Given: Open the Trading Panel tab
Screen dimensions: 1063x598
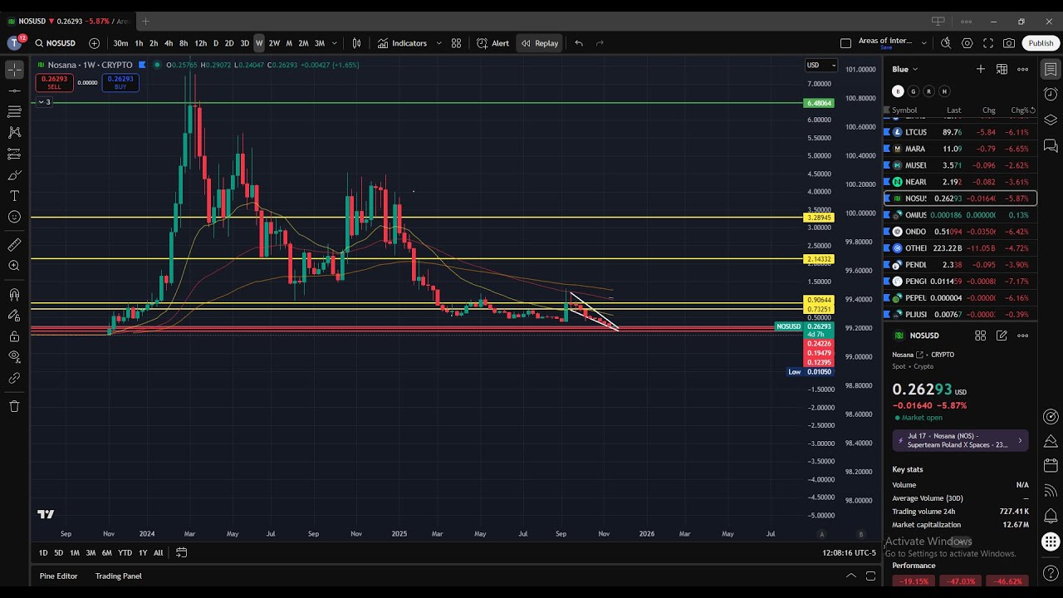Looking at the screenshot, I should [118, 576].
